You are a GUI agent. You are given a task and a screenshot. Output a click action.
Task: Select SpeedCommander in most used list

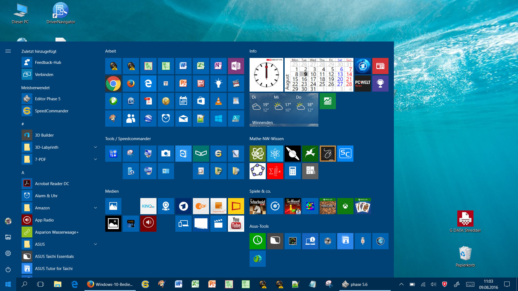coord(51,111)
